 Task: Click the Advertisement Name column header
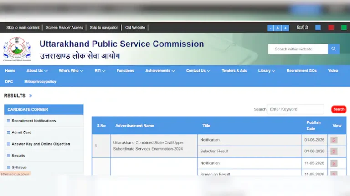[134, 126]
